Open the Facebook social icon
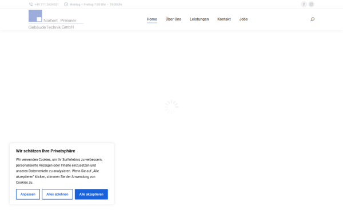 (304, 4)
